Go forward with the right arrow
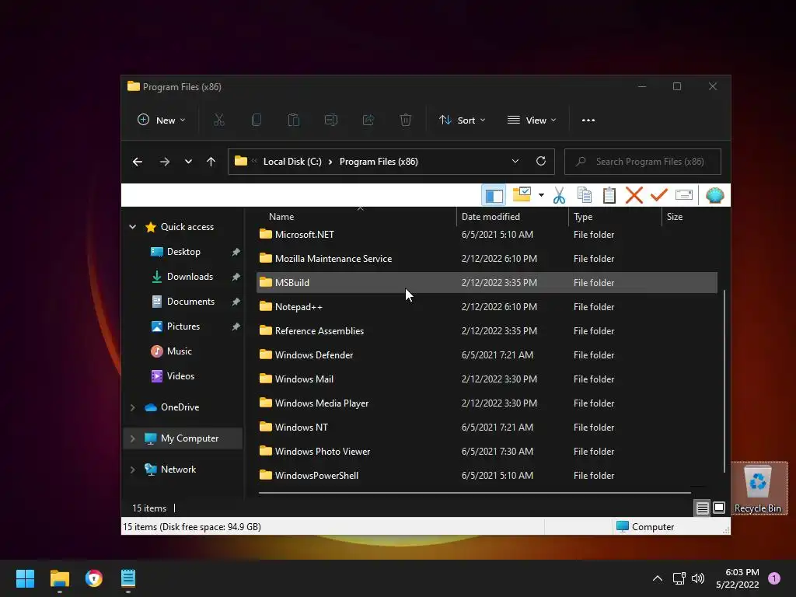This screenshot has height=597, width=796. click(165, 162)
